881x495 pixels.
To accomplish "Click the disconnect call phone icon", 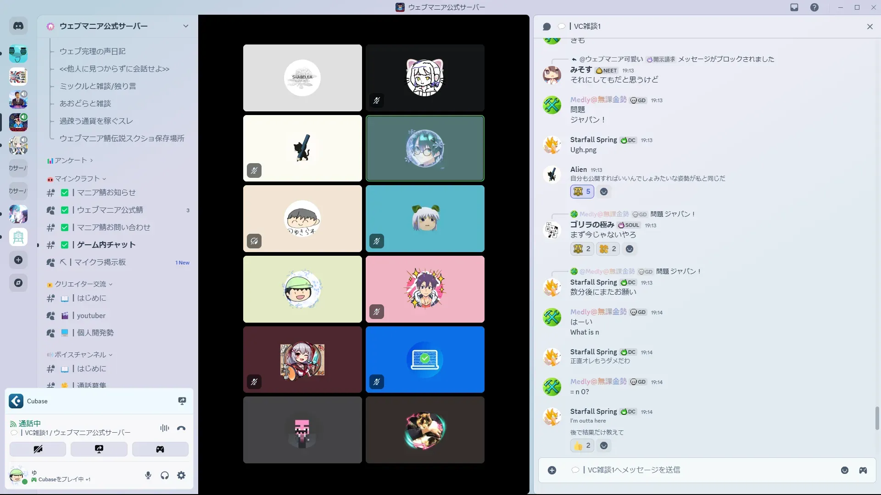I will pyautogui.click(x=181, y=428).
